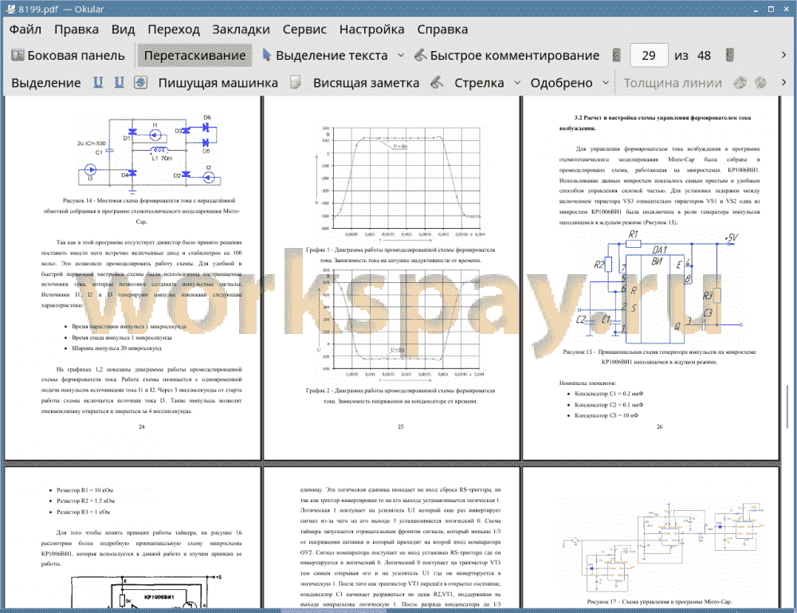The width and height of the screenshot is (797, 613).
Task: Click the cursor icon beside Выделение текста
Action: click(266, 55)
